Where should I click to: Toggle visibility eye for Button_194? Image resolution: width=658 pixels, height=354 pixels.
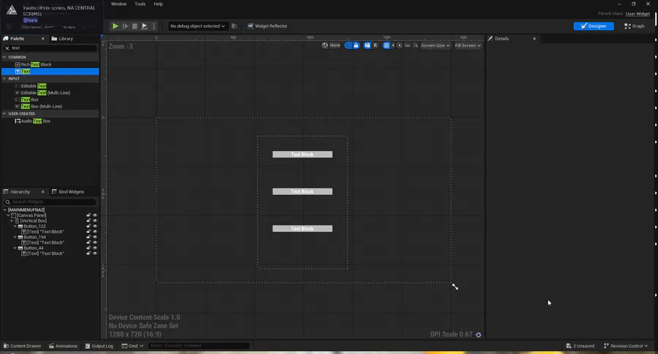[95, 237]
